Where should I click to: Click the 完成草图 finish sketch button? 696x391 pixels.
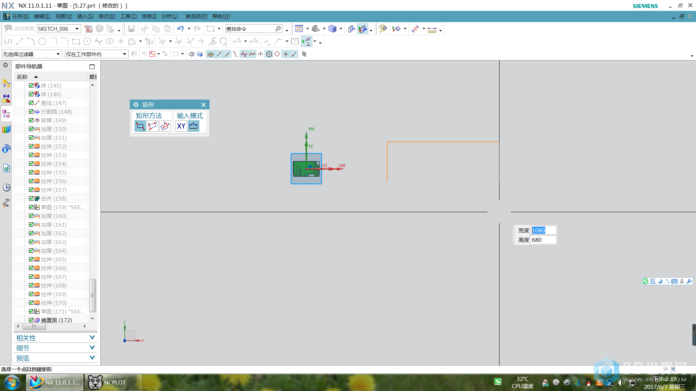coord(19,29)
